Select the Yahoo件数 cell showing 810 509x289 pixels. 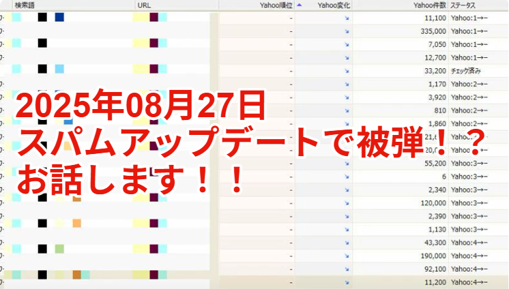[439, 110]
